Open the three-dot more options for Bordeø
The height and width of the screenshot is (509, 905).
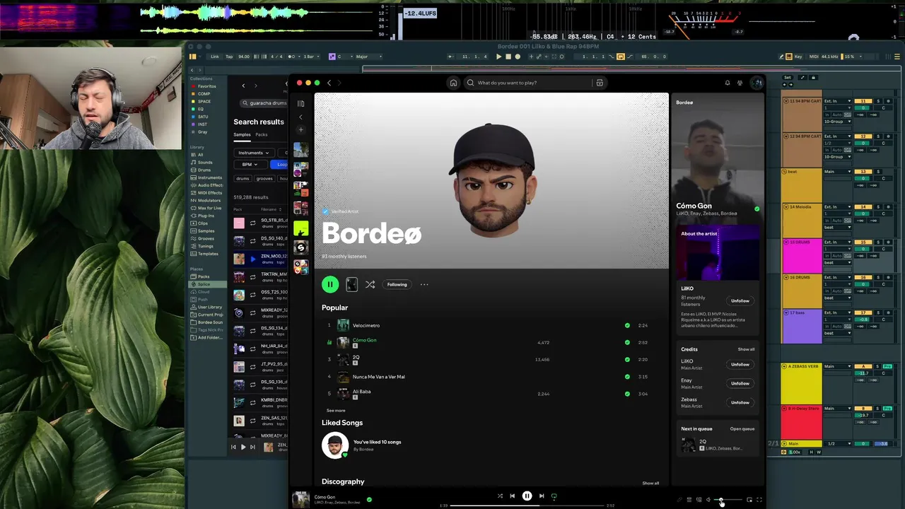click(x=424, y=284)
